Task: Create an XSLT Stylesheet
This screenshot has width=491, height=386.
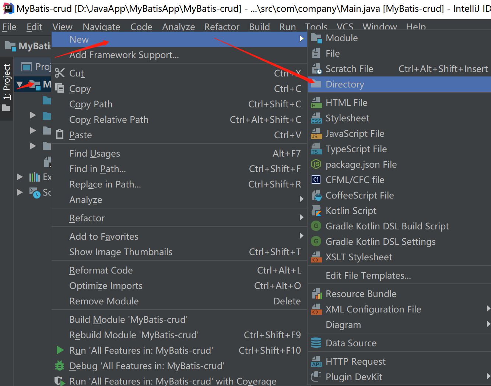Action: pyautogui.click(x=359, y=257)
